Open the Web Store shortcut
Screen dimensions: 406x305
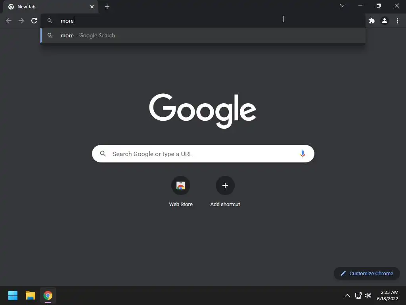181,185
